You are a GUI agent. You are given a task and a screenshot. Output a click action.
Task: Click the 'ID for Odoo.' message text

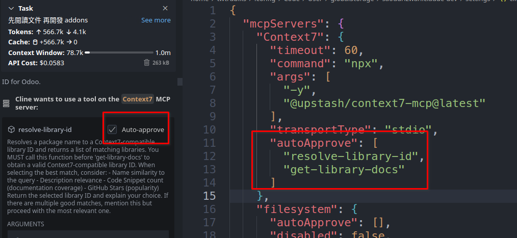pos(21,82)
